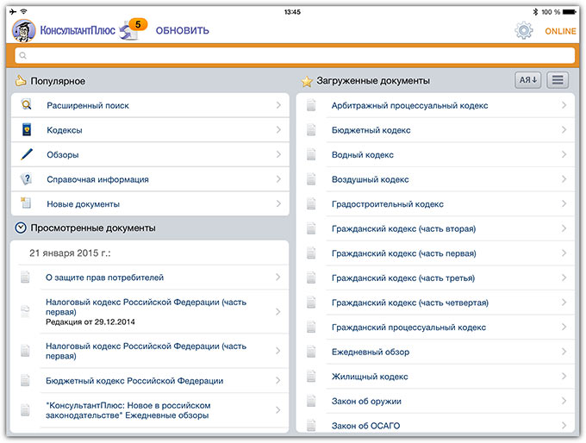The width and height of the screenshot is (586, 443).
Task: Click the document icon for Закон об оружии
Action: pos(311,401)
